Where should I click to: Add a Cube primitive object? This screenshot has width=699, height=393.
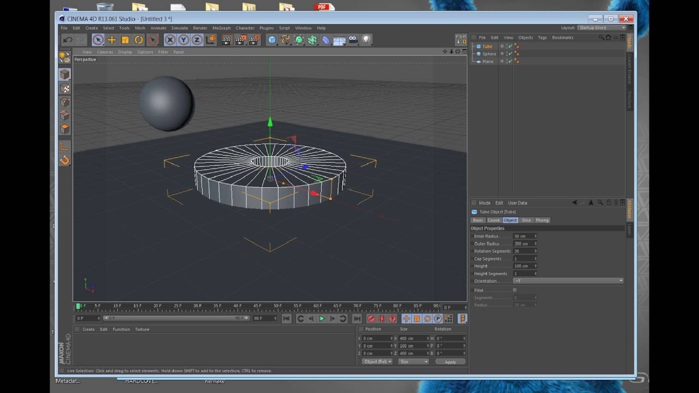tap(272, 40)
